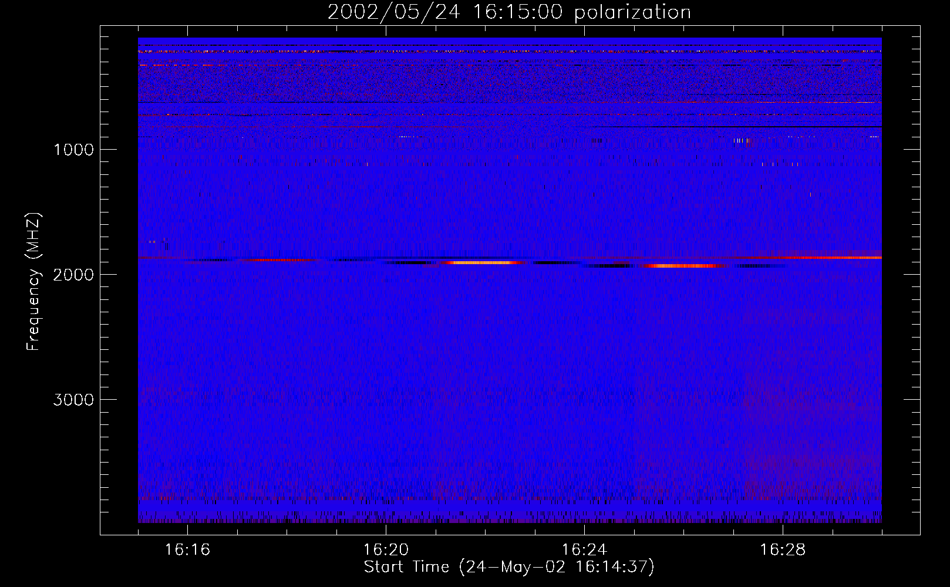Click the 'Start Time (24-May-02 16:14:37)' label

[509, 567]
